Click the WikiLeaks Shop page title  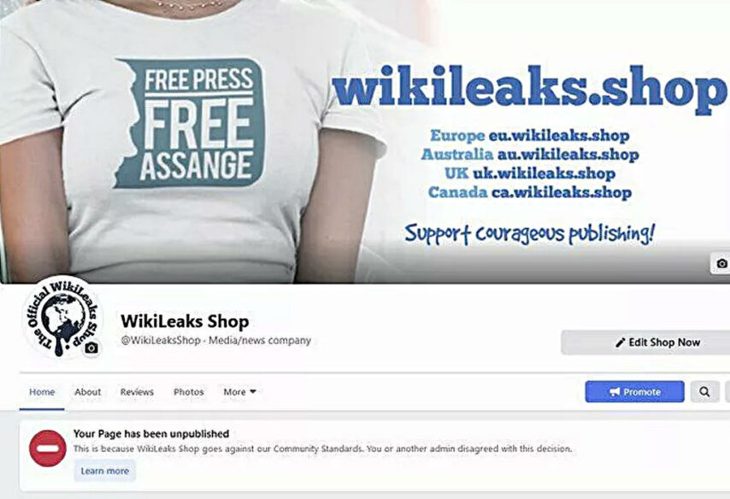185,321
